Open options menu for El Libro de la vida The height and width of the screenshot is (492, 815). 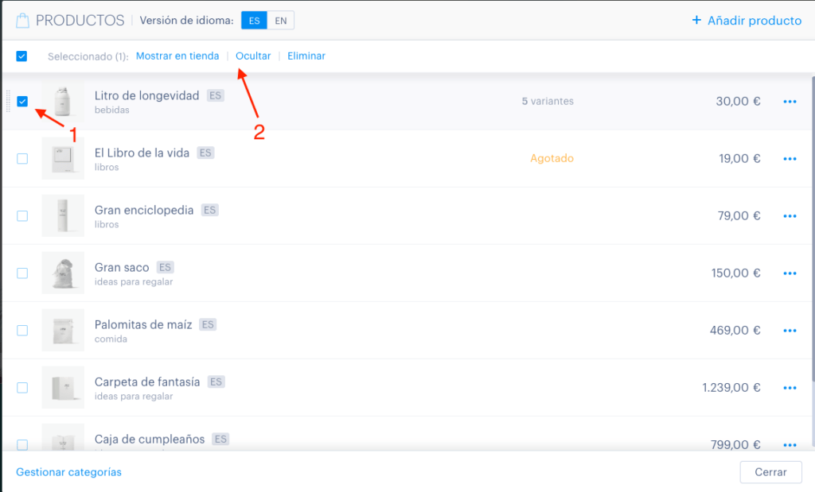point(790,159)
